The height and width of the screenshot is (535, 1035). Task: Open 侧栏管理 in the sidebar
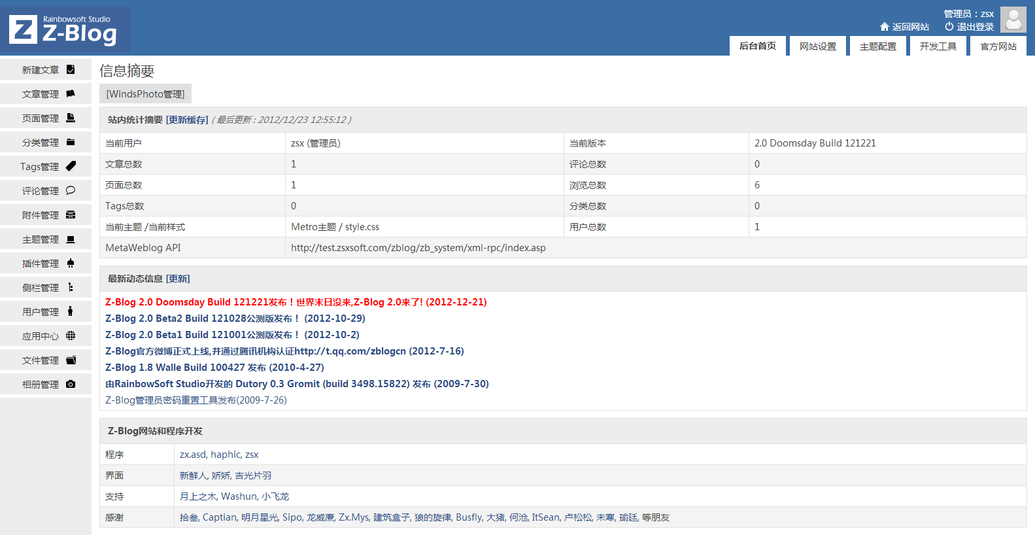pyautogui.click(x=46, y=288)
